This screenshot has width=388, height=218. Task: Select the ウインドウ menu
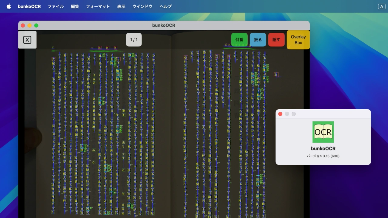point(142,6)
